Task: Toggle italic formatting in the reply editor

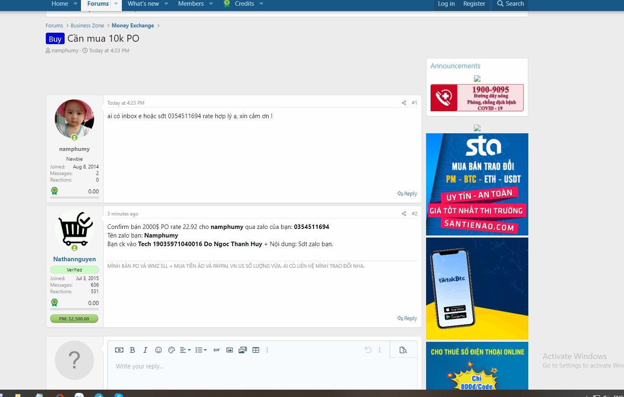Action: (145, 350)
